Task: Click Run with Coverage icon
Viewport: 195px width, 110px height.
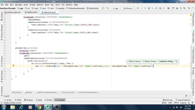Action: [153, 8]
